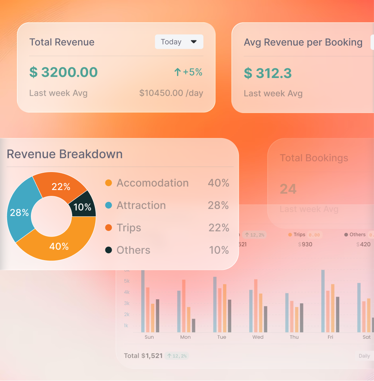
Task: Toggle the Trips series in the chart legend
Action: tap(299, 235)
